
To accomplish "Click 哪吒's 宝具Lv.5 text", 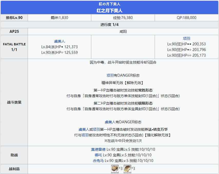I will (x=120, y=155).
